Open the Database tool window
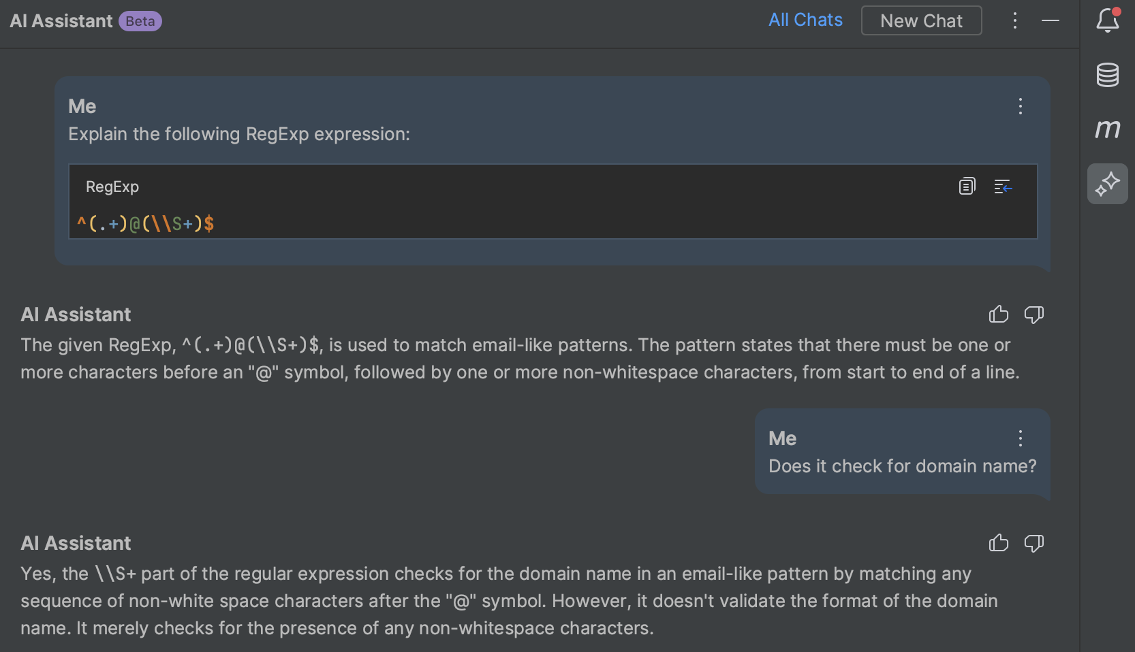 click(1106, 75)
